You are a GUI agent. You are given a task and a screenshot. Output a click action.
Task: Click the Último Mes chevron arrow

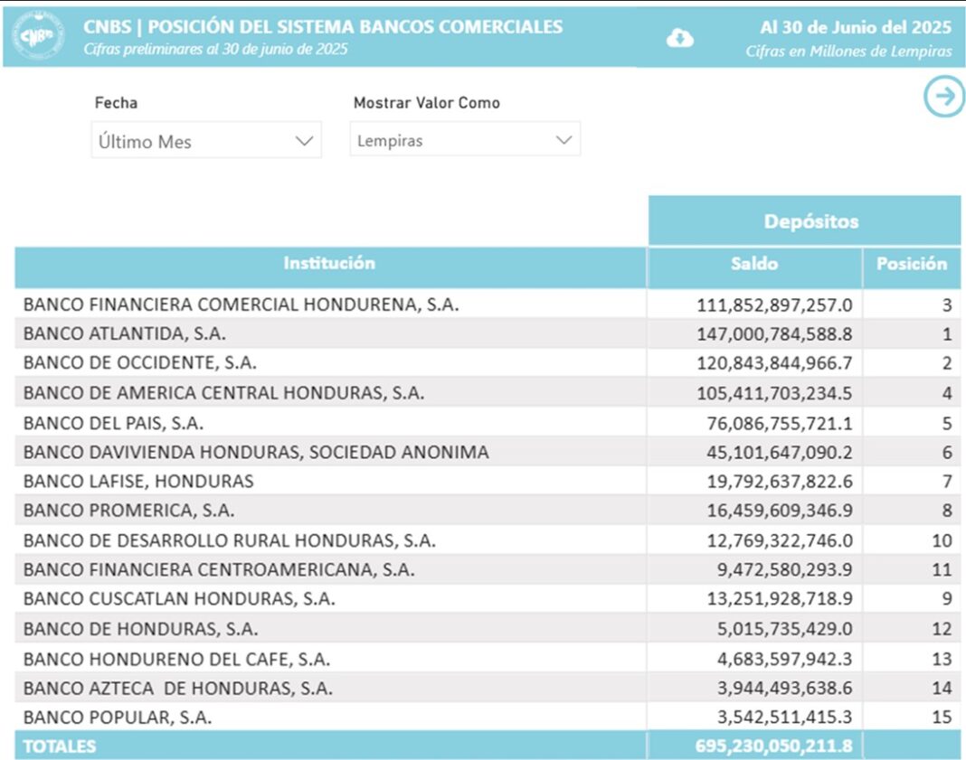pyautogui.click(x=304, y=141)
